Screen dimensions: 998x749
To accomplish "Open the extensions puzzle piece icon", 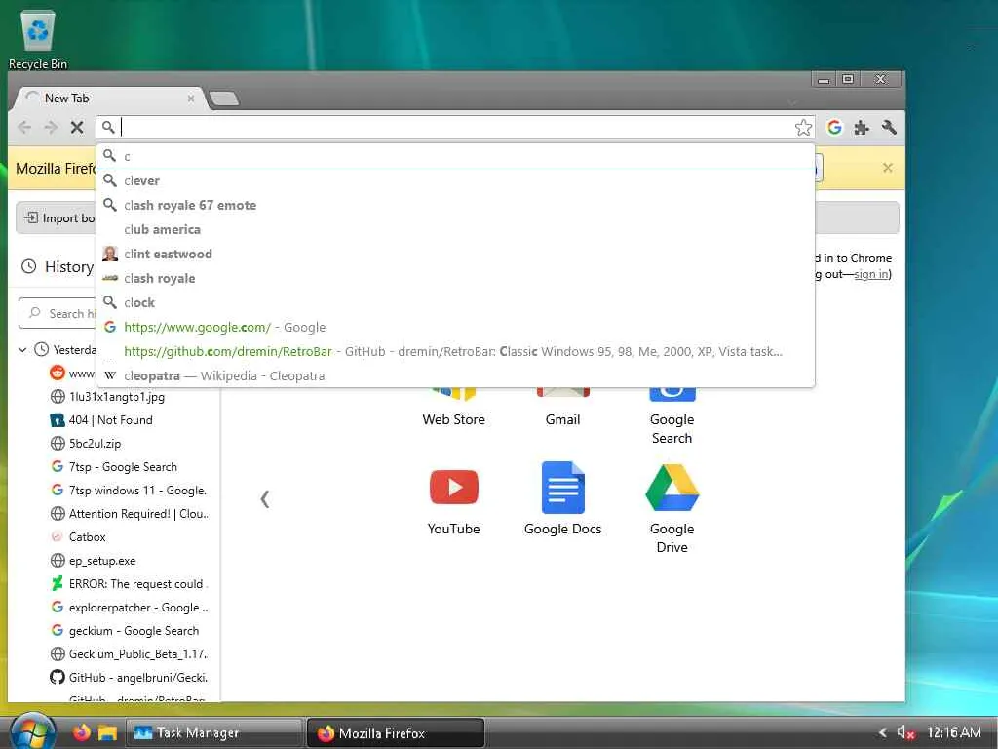I will pos(862,128).
